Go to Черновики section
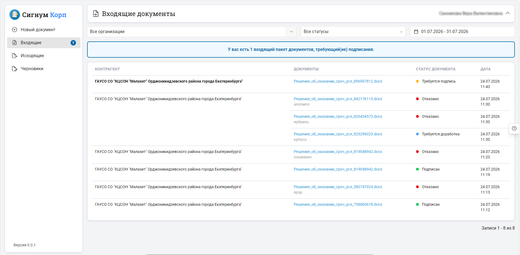520x255 pixels. click(44, 68)
